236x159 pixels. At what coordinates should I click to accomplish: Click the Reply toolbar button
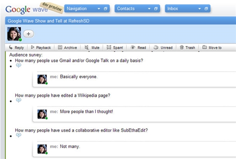pyautogui.click(x=16, y=48)
